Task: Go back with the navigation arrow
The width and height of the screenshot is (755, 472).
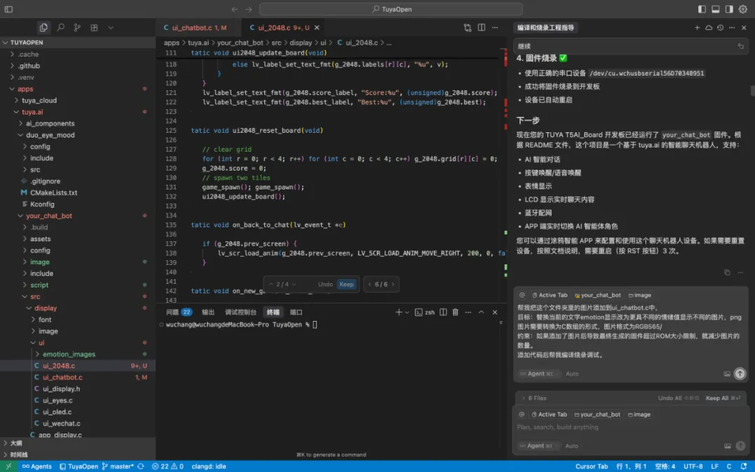Action: click(x=234, y=9)
